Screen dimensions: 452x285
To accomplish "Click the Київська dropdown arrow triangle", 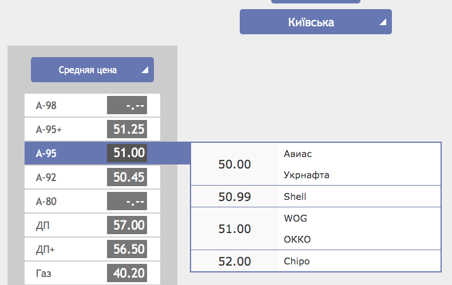I will (383, 22).
